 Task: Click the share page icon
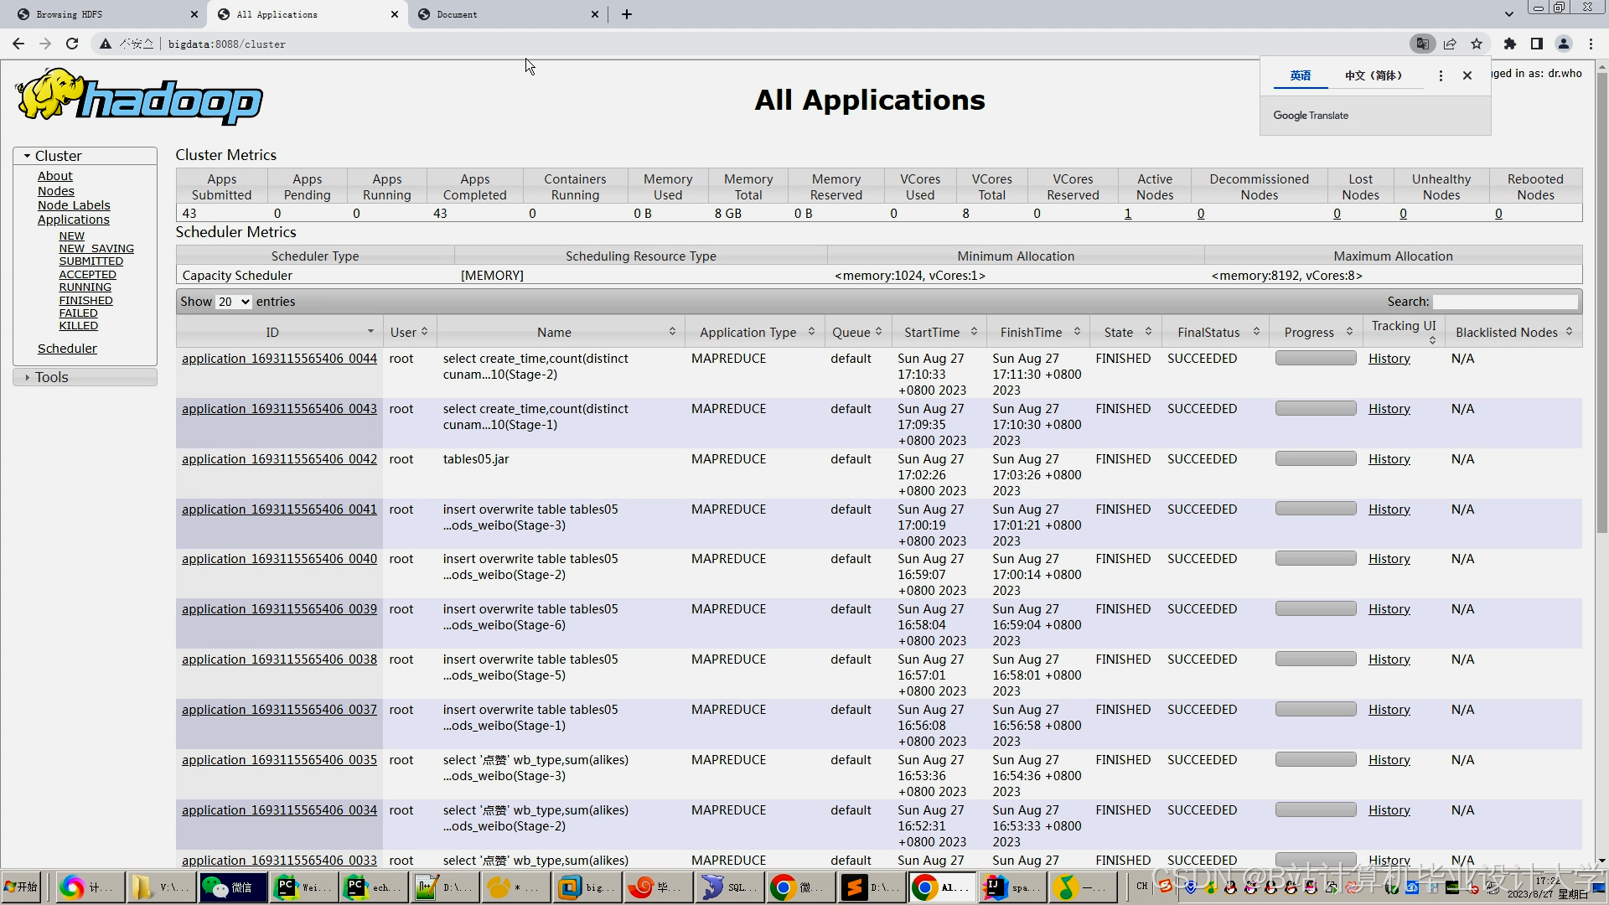point(1450,44)
